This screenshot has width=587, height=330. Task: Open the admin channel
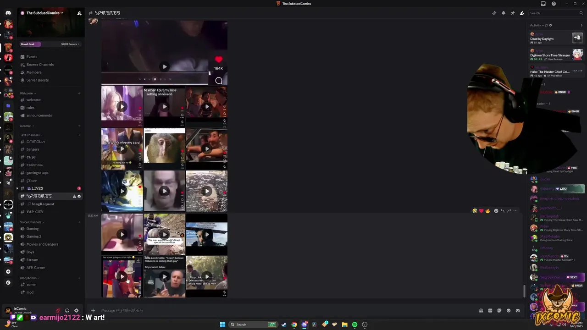pos(50,285)
